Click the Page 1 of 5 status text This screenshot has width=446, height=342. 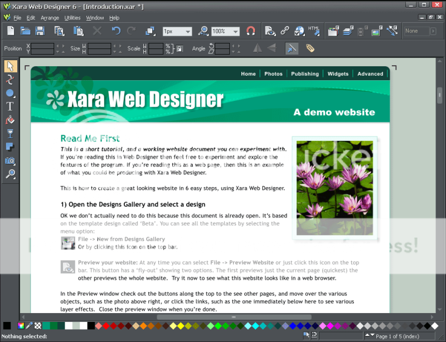point(397,336)
